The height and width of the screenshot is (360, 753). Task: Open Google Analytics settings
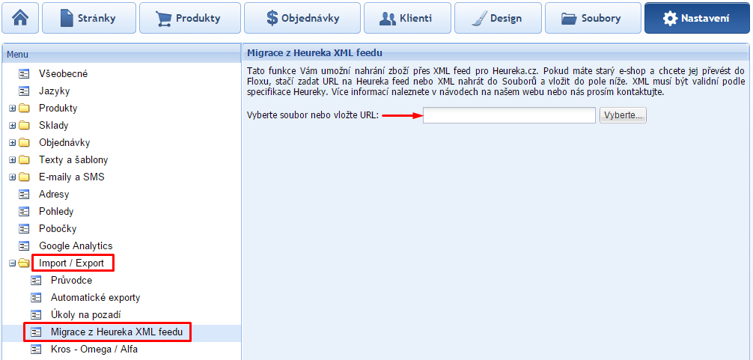coord(76,246)
